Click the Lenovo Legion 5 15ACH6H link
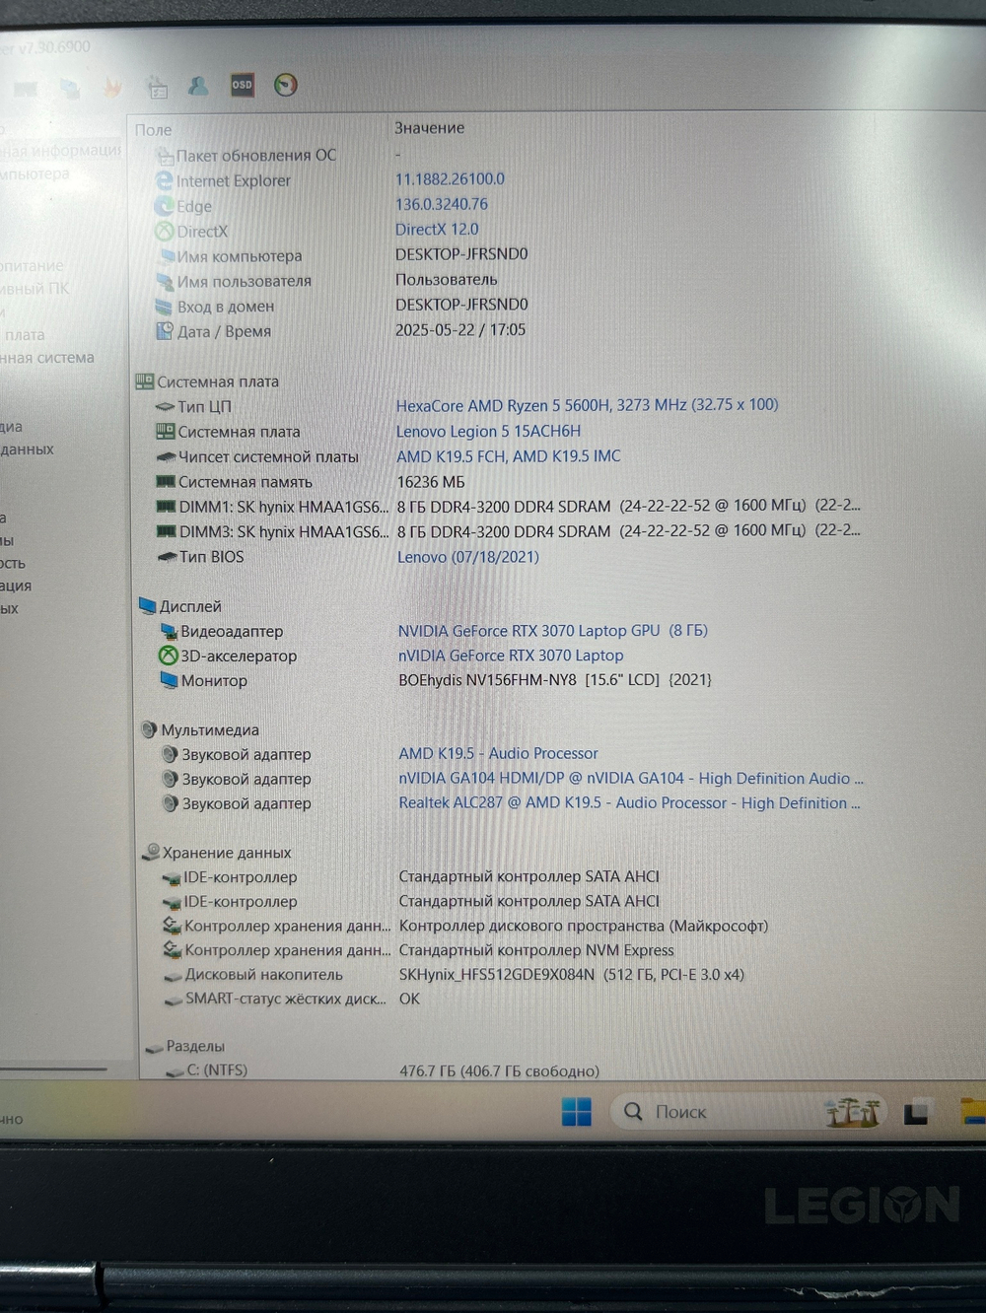The image size is (986, 1313). (x=487, y=431)
